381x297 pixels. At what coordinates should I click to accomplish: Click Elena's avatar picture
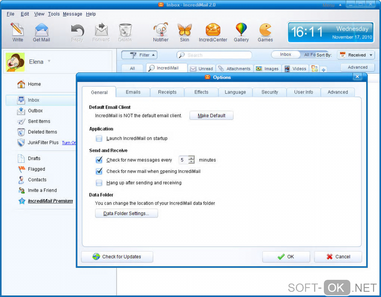pyautogui.click(x=15, y=62)
